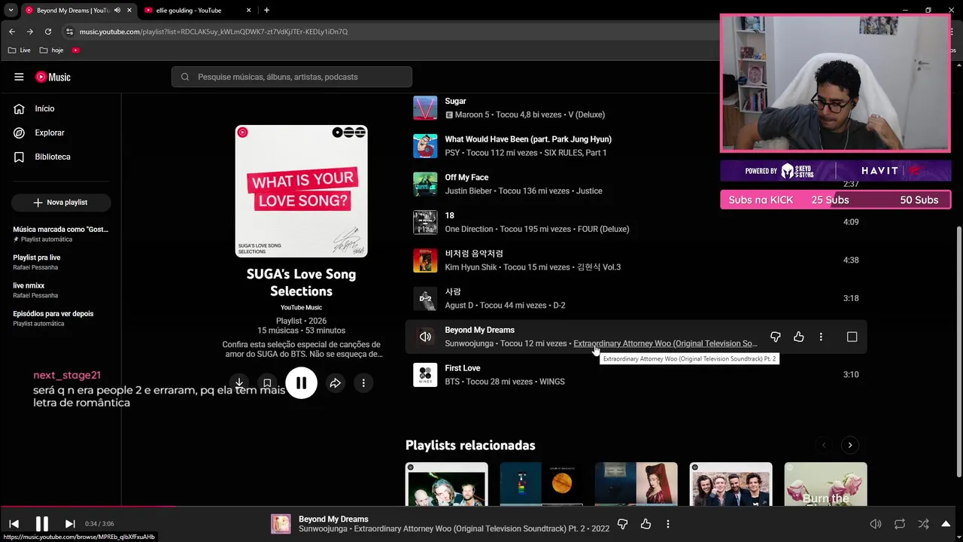
Task: Click the browser address bar URL
Action: click(x=214, y=32)
